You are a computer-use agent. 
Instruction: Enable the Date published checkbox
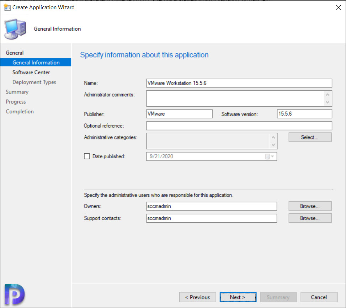(87, 156)
